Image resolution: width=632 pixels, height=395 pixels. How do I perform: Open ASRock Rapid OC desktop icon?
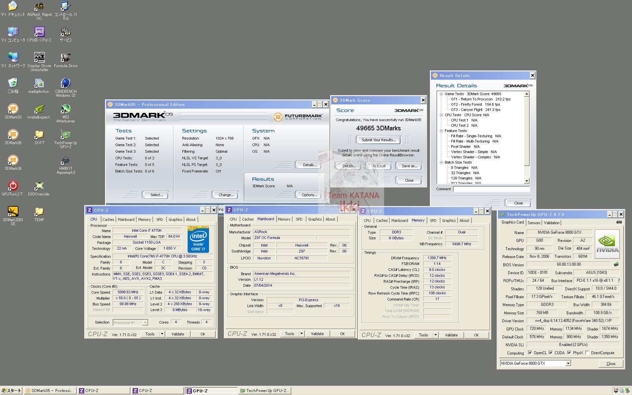click(x=39, y=11)
